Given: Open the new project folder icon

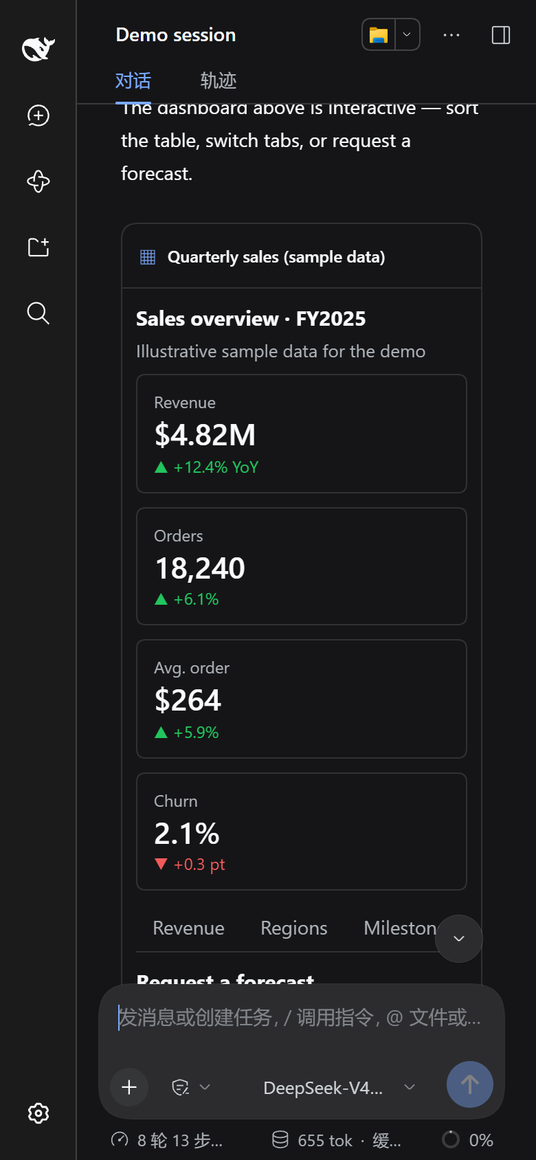Looking at the screenshot, I should (38, 247).
